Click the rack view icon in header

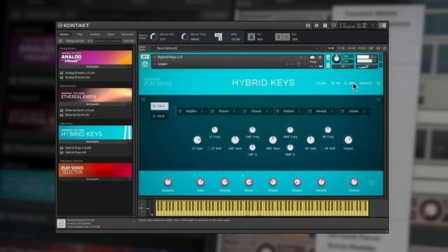325,26
